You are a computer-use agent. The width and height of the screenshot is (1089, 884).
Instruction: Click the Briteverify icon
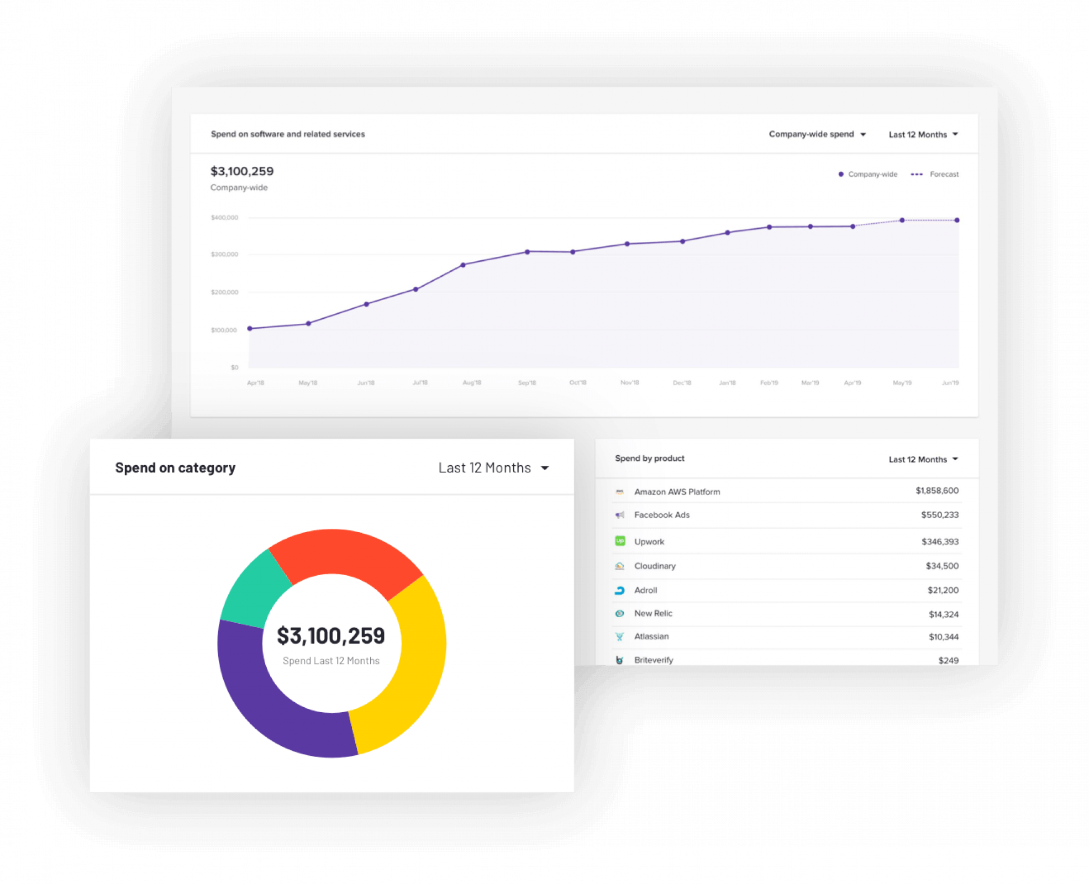click(x=619, y=660)
